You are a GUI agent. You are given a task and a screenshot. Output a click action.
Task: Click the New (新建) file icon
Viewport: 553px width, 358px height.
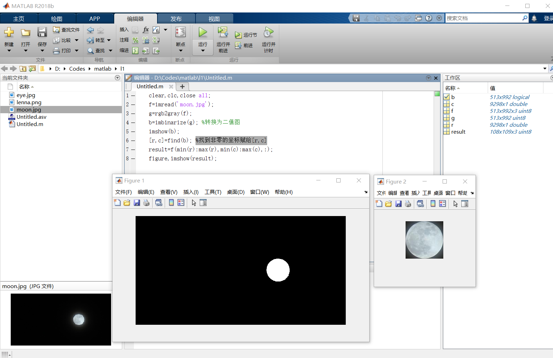pyautogui.click(x=9, y=33)
